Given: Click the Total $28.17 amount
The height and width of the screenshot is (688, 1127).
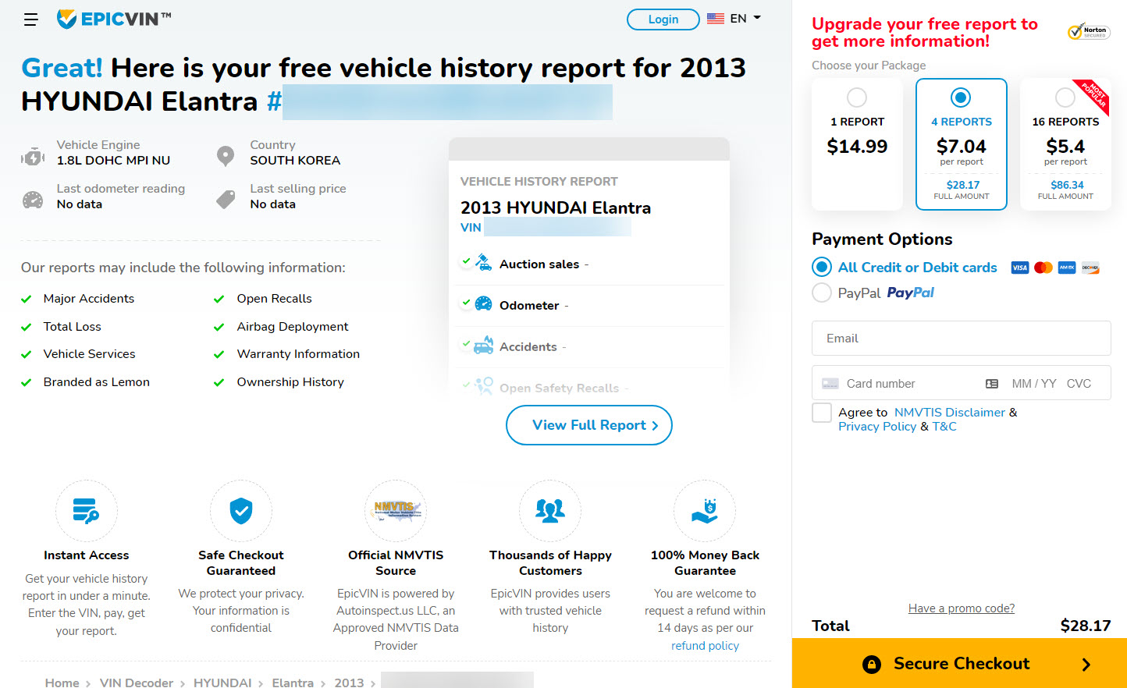Looking at the screenshot, I should pyautogui.click(x=1086, y=626).
